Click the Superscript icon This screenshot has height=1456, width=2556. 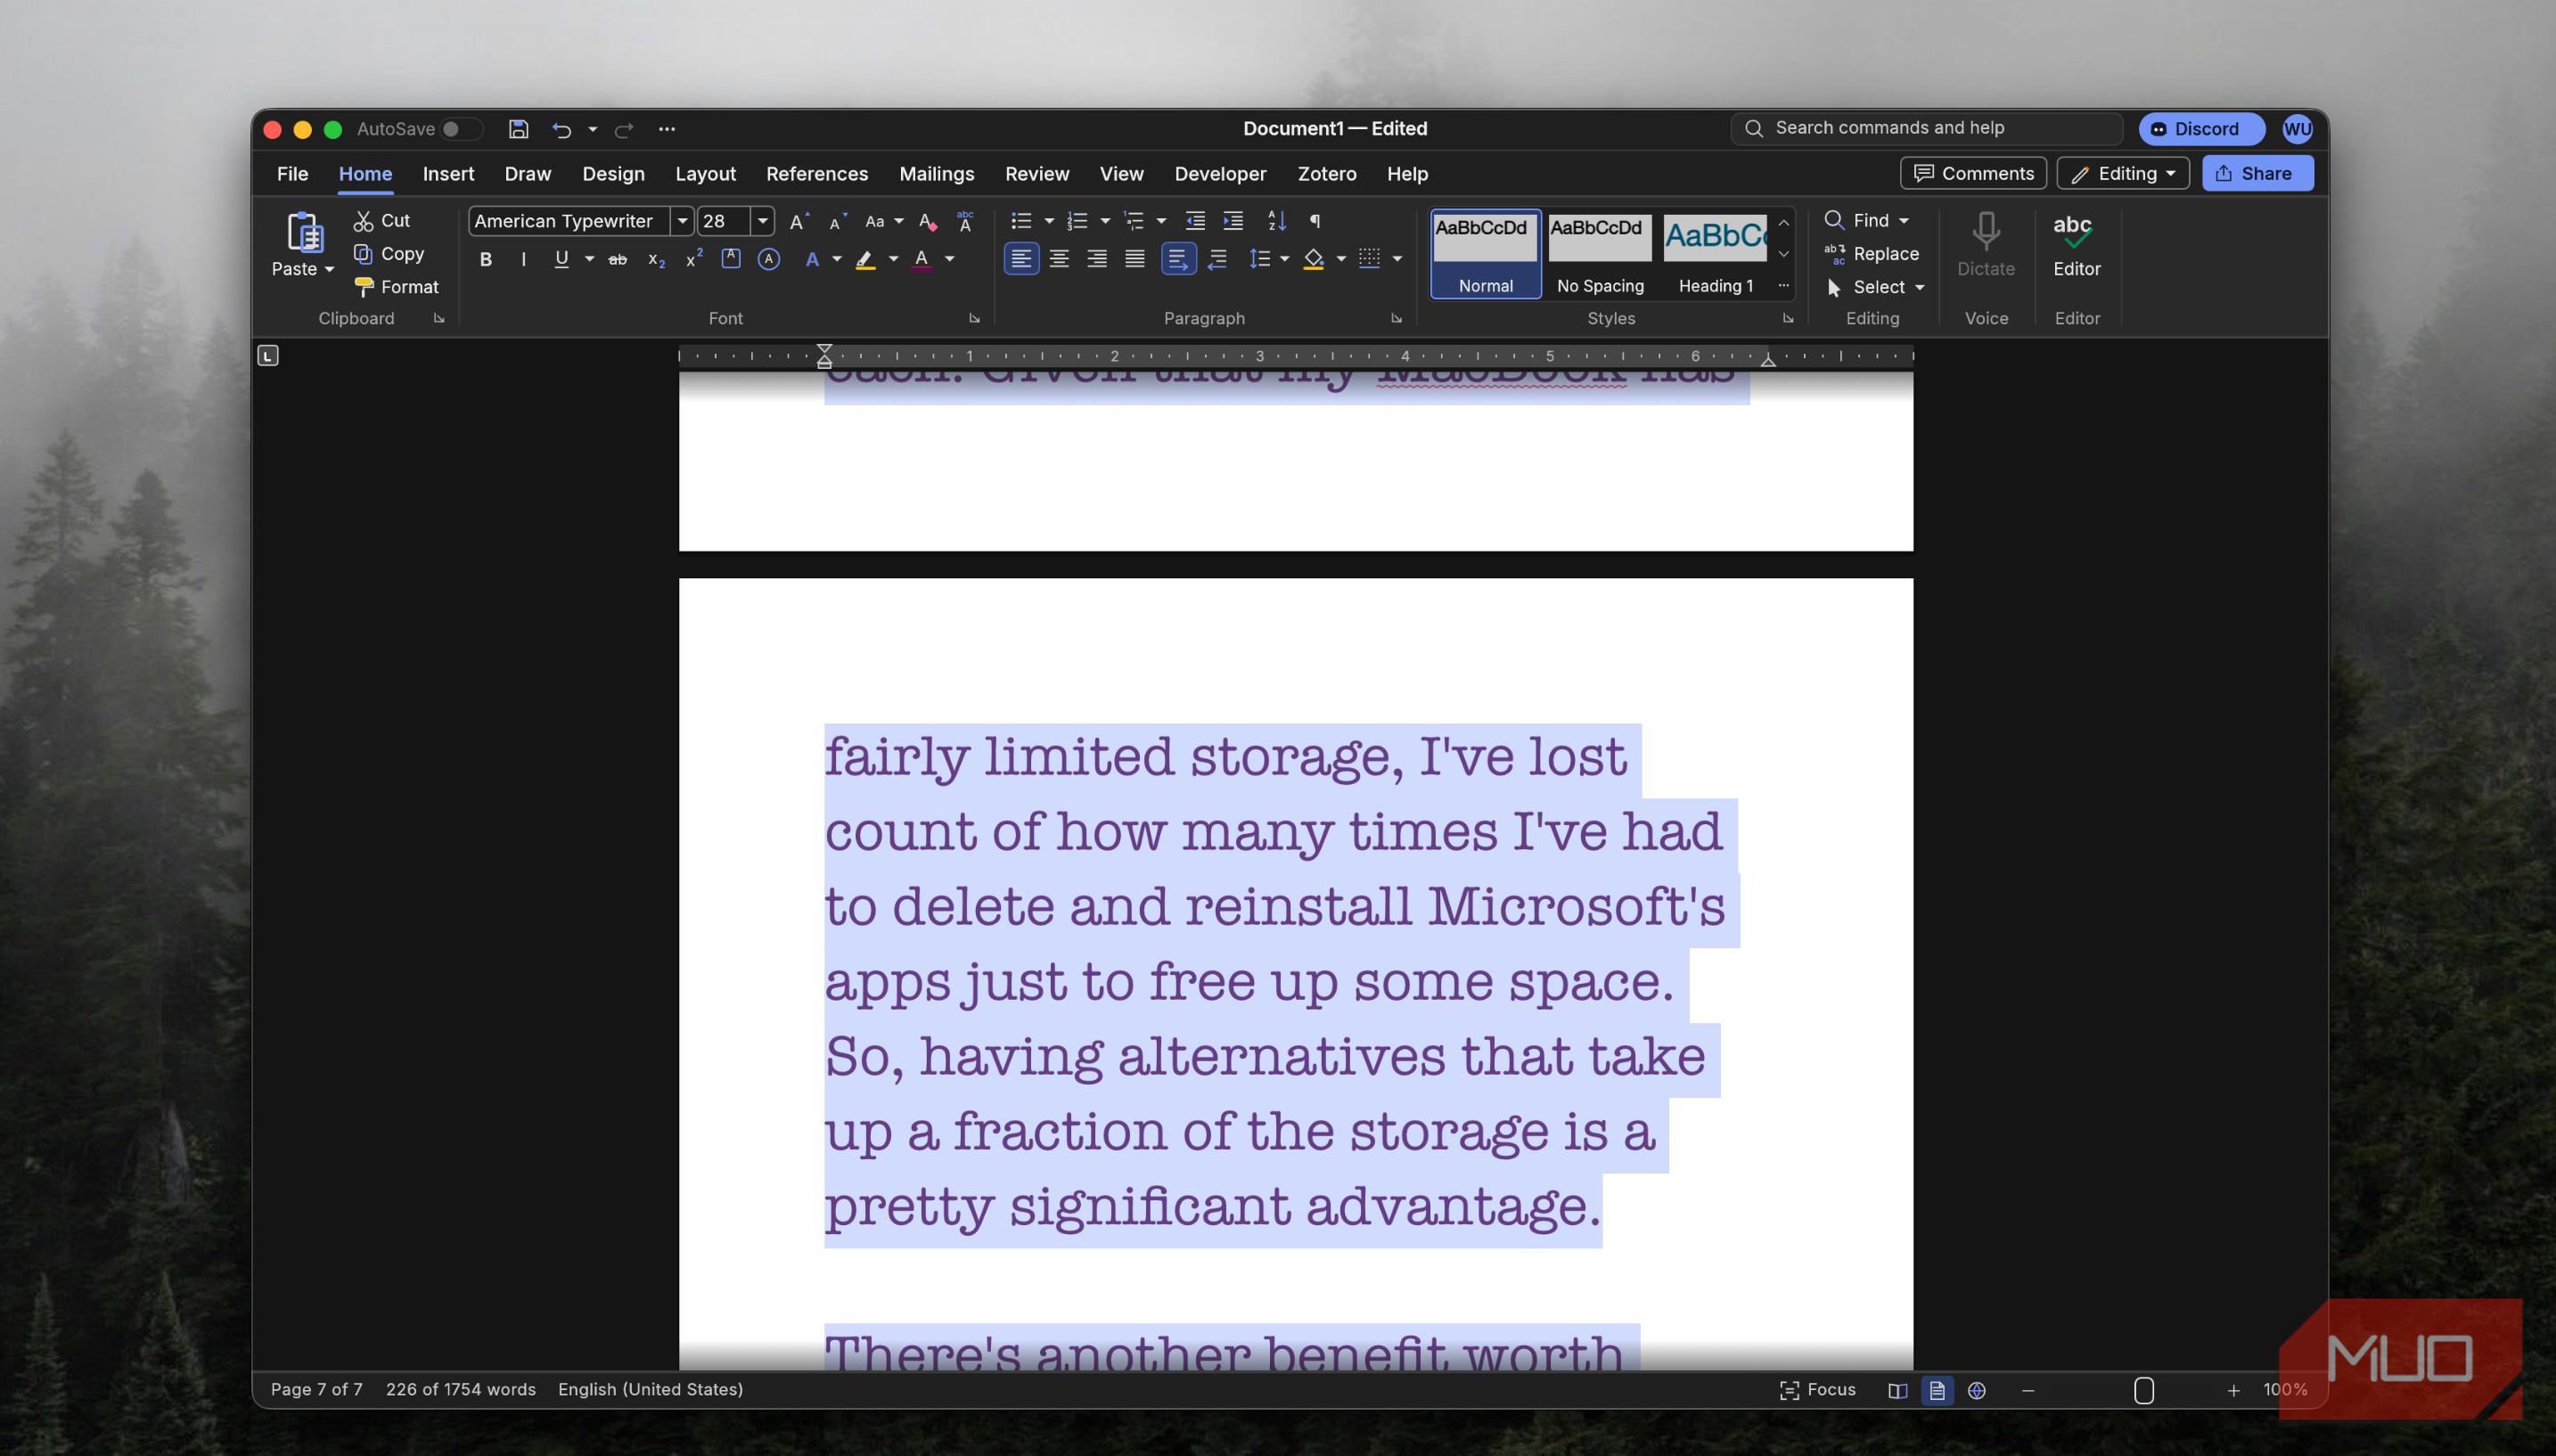[x=694, y=260]
